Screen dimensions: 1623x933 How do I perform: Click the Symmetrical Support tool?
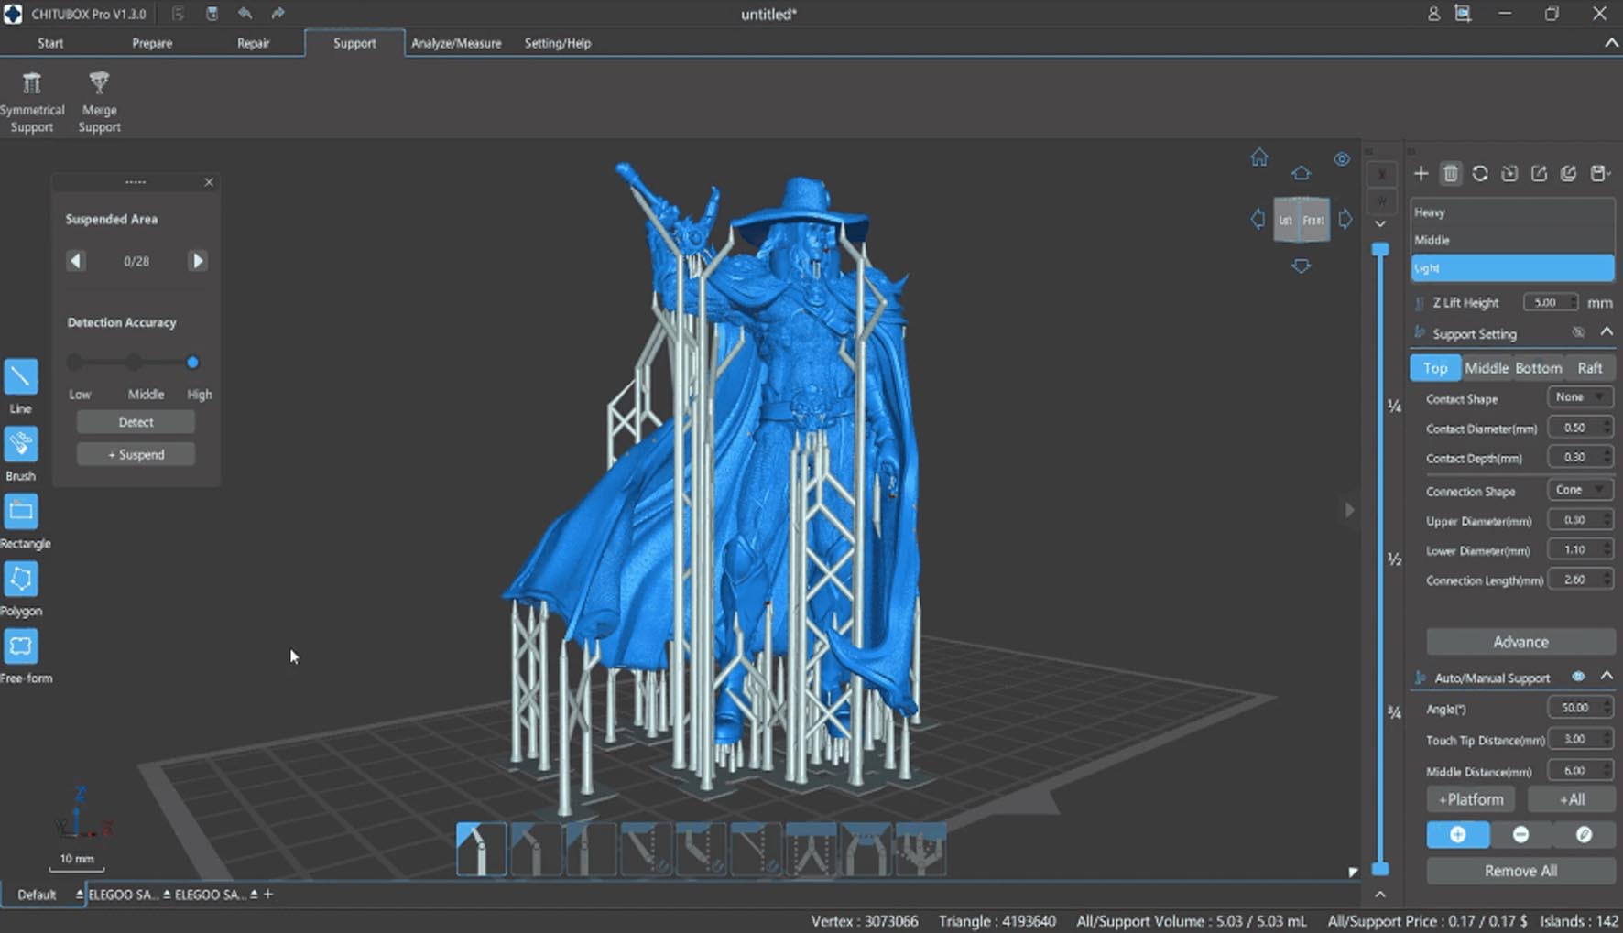(x=32, y=102)
